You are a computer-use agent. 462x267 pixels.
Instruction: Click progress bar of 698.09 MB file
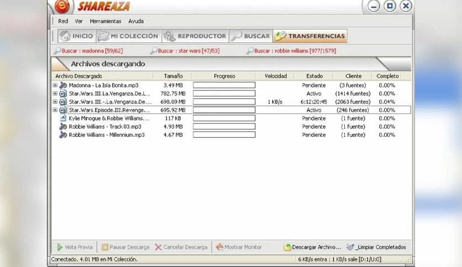pyautogui.click(x=224, y=102)
